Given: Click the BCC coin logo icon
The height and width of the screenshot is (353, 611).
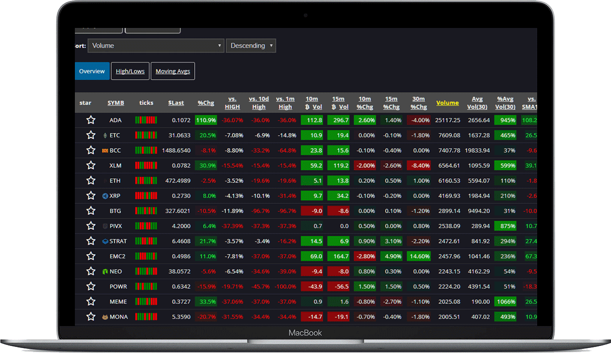Looking at the screenshot, I should tap(105, 150).
